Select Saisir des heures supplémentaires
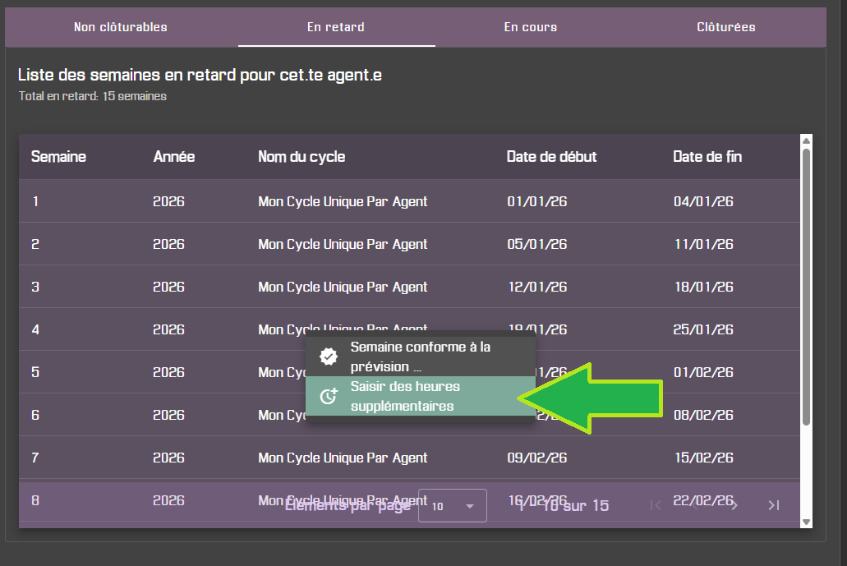 (x=421, y=396)
